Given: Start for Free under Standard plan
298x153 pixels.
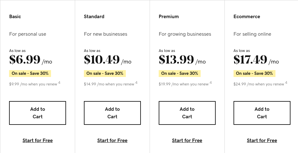Looking at the screenshot, I should click(x=112, y=140).
